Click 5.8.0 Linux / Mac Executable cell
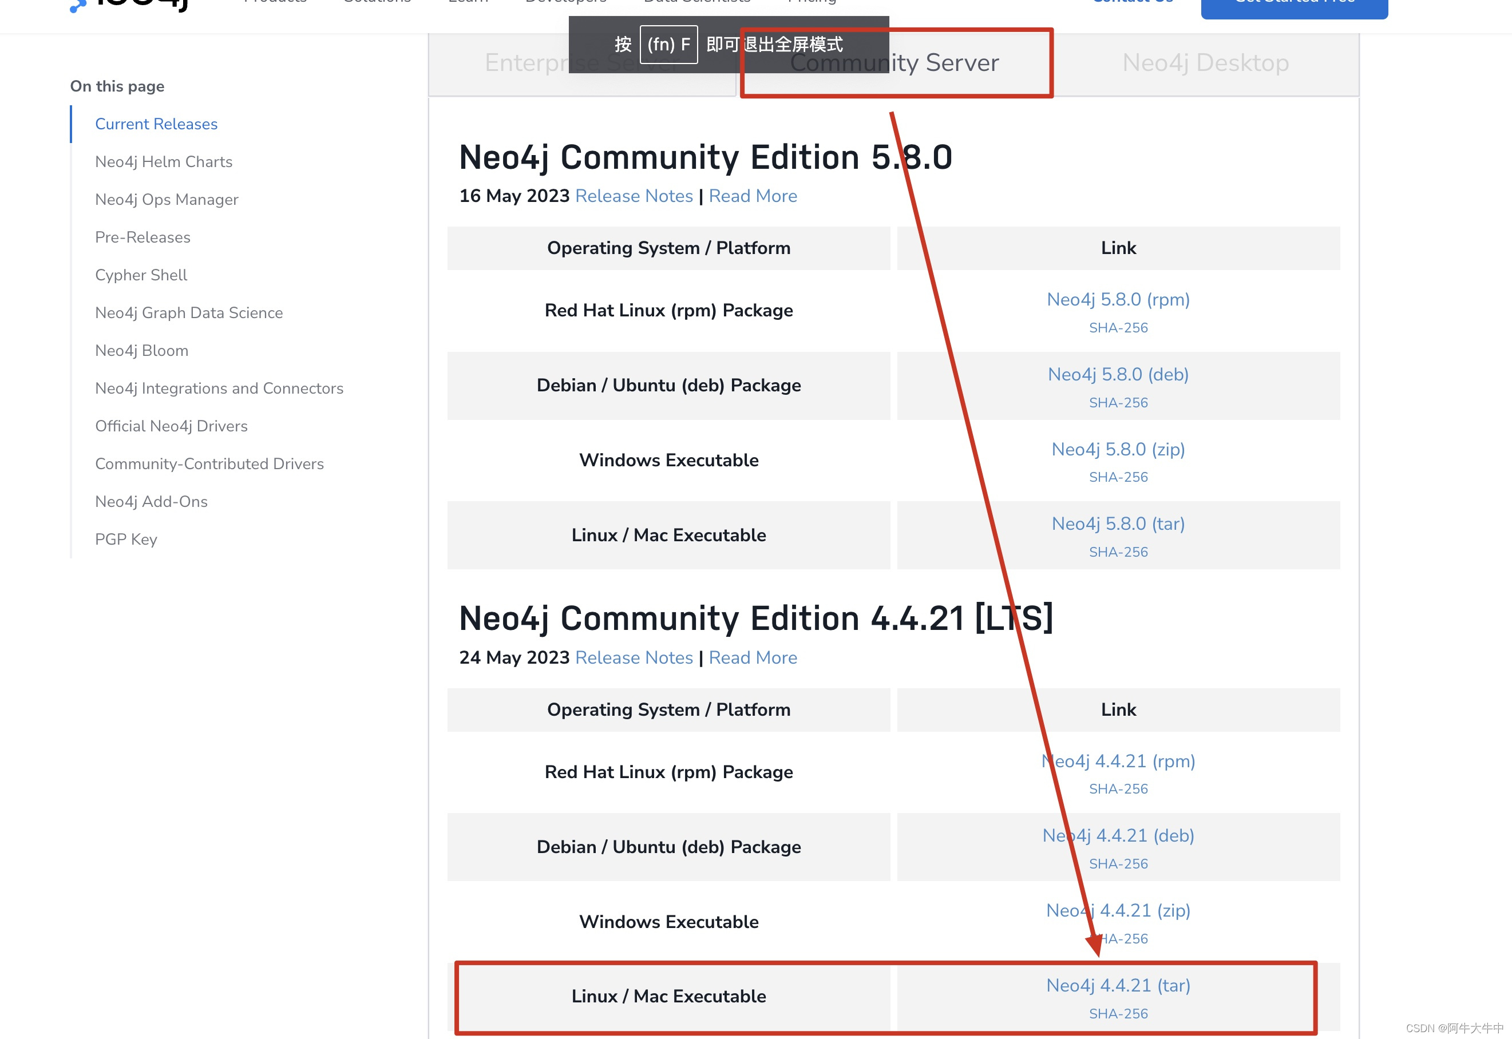This screenshot has height=1039, width=1512. (669, 535)
